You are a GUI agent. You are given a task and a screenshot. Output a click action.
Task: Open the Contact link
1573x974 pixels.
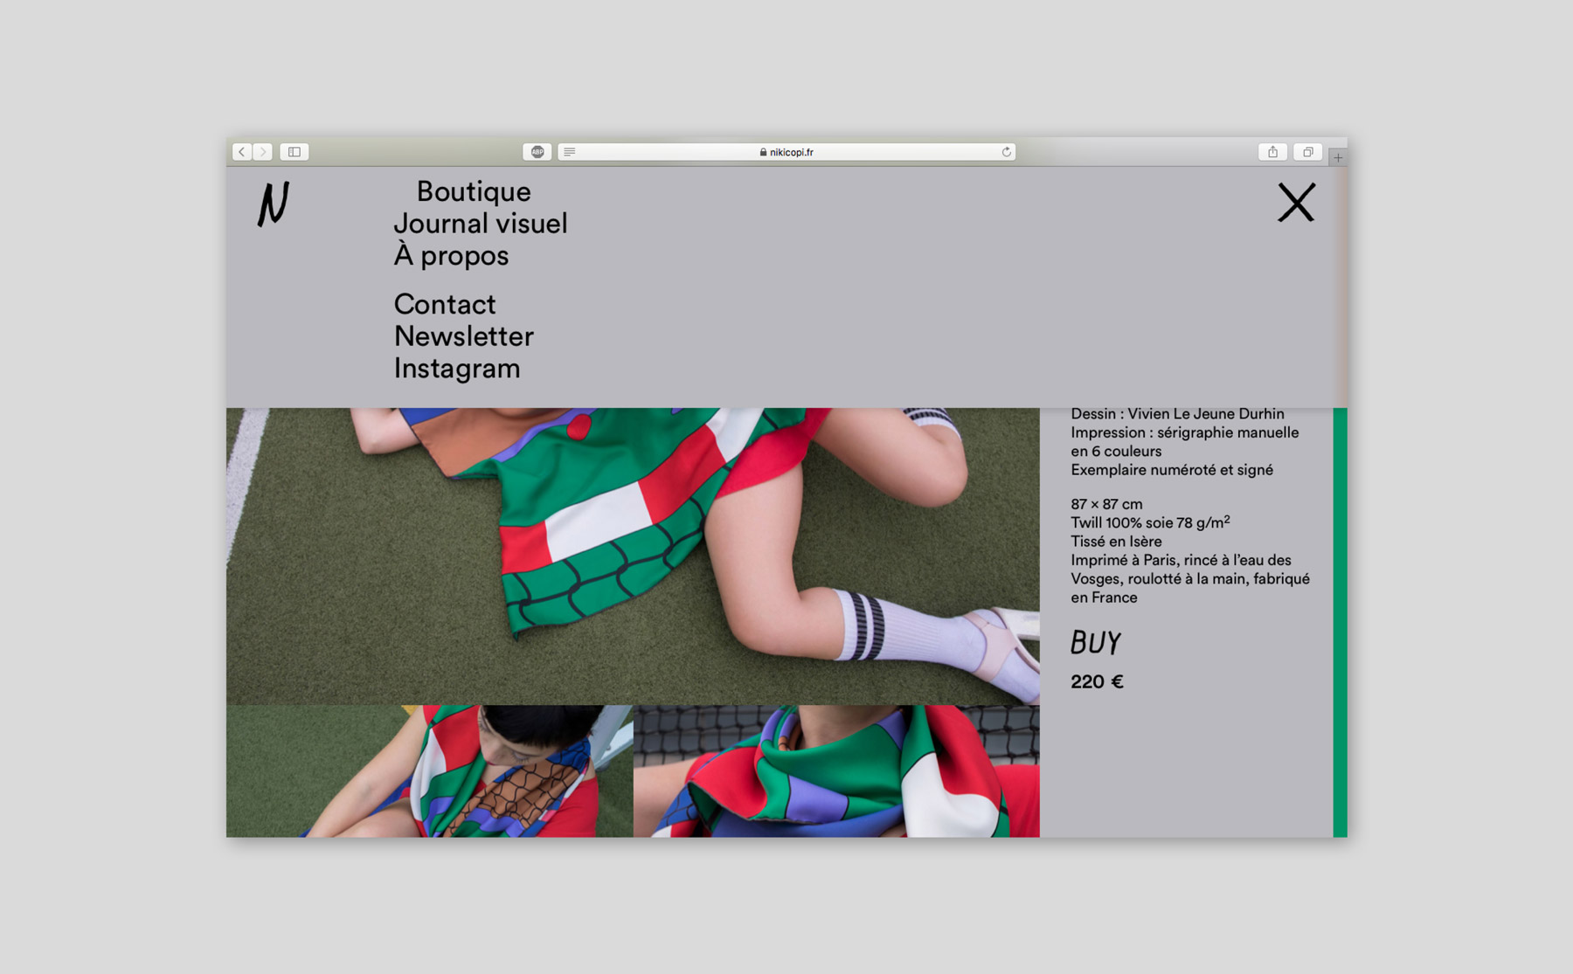pyautogui.click(x=445, y=304)
